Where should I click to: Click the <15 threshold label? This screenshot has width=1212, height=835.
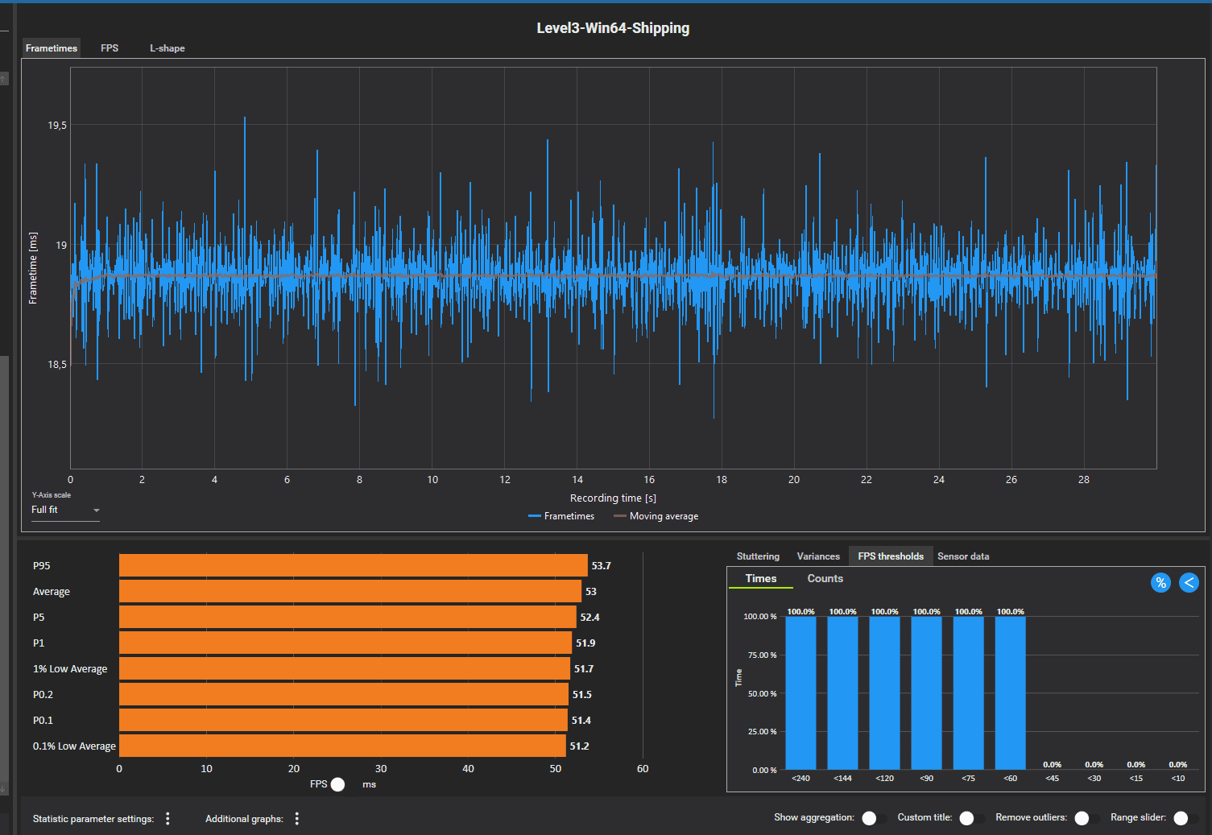point(1135,778)
